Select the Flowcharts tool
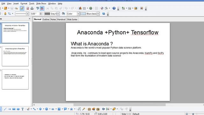Viewport: 204px width, 115px height. 59,109
